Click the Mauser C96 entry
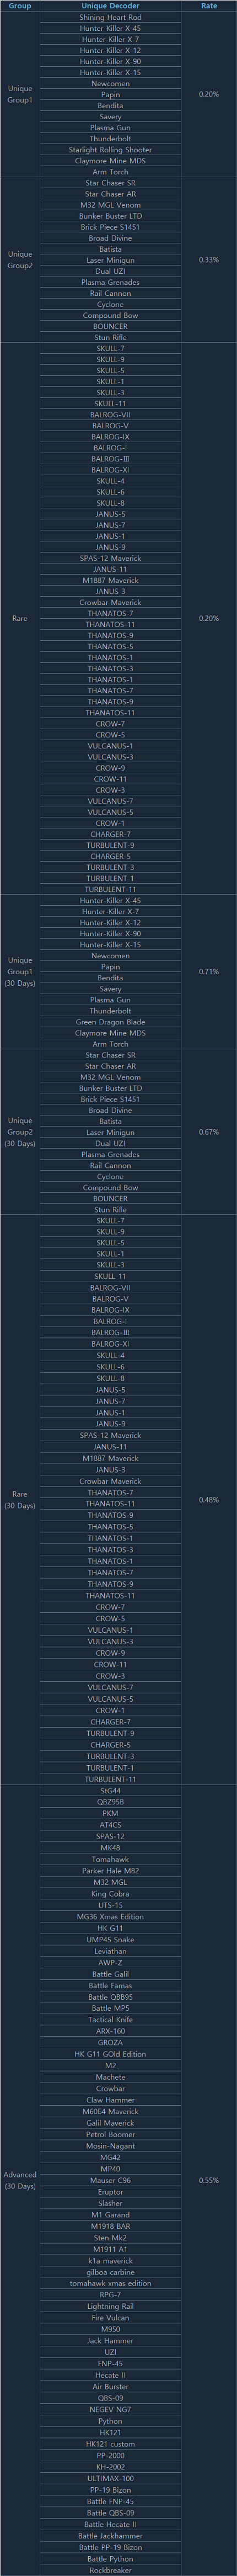The image size is (237, 2576). pos(110,2180)
